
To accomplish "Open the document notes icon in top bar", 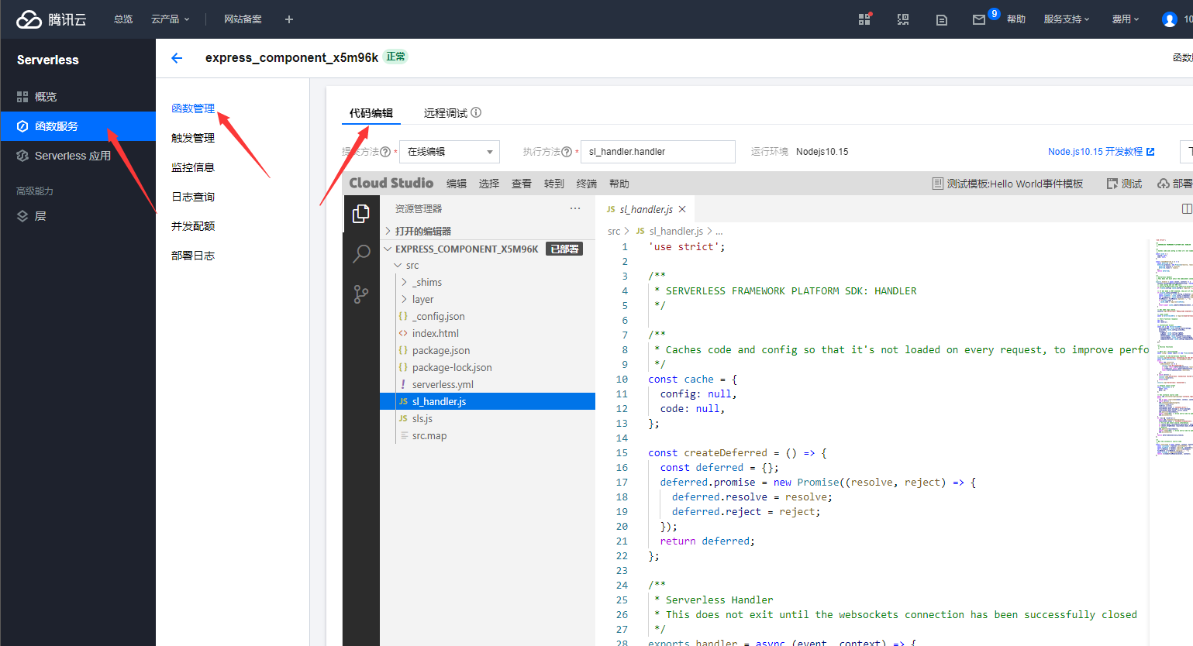I will [x=942, y=19].
